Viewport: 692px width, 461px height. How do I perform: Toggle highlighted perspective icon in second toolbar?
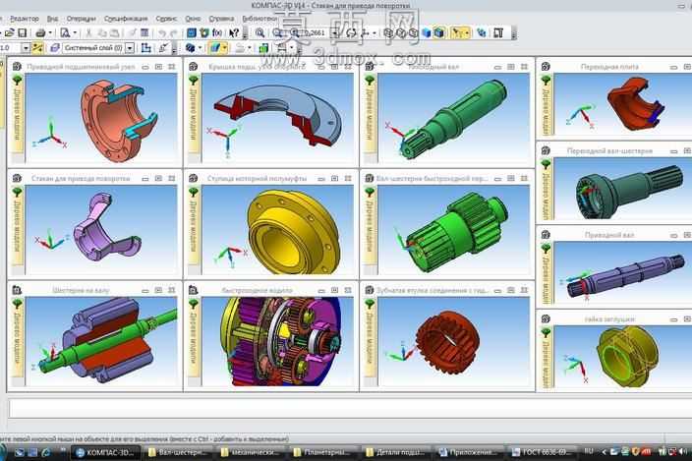214,47
